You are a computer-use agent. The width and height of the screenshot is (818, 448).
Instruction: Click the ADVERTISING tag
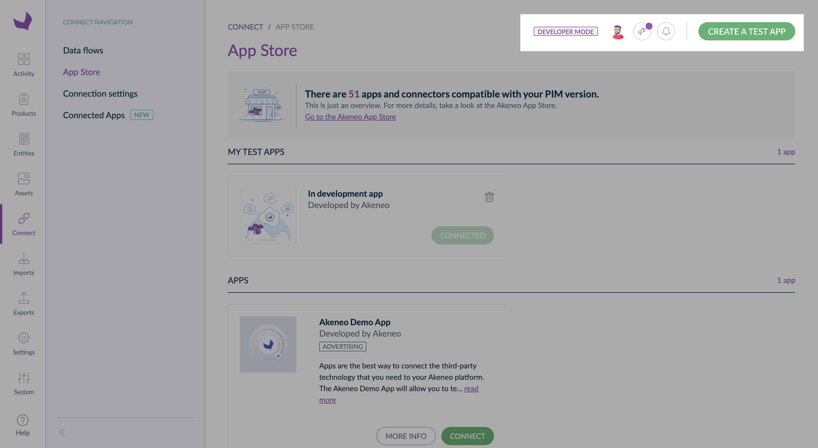[x=343, y=346]
